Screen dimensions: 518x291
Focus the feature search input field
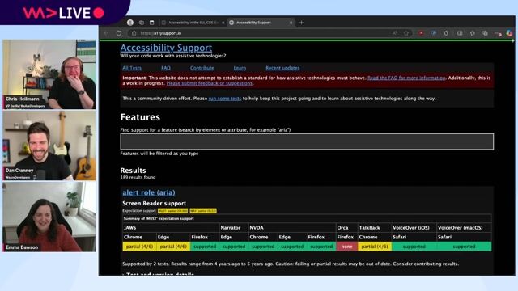(x=307, y=141)
